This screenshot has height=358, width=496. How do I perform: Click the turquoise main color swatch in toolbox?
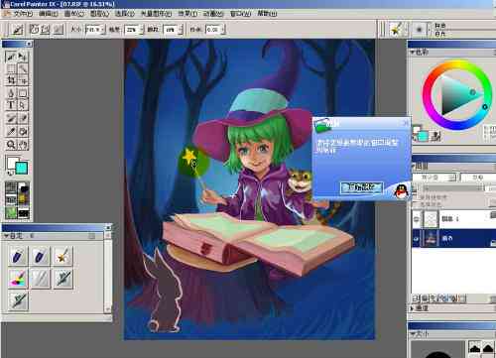point(22,168)
